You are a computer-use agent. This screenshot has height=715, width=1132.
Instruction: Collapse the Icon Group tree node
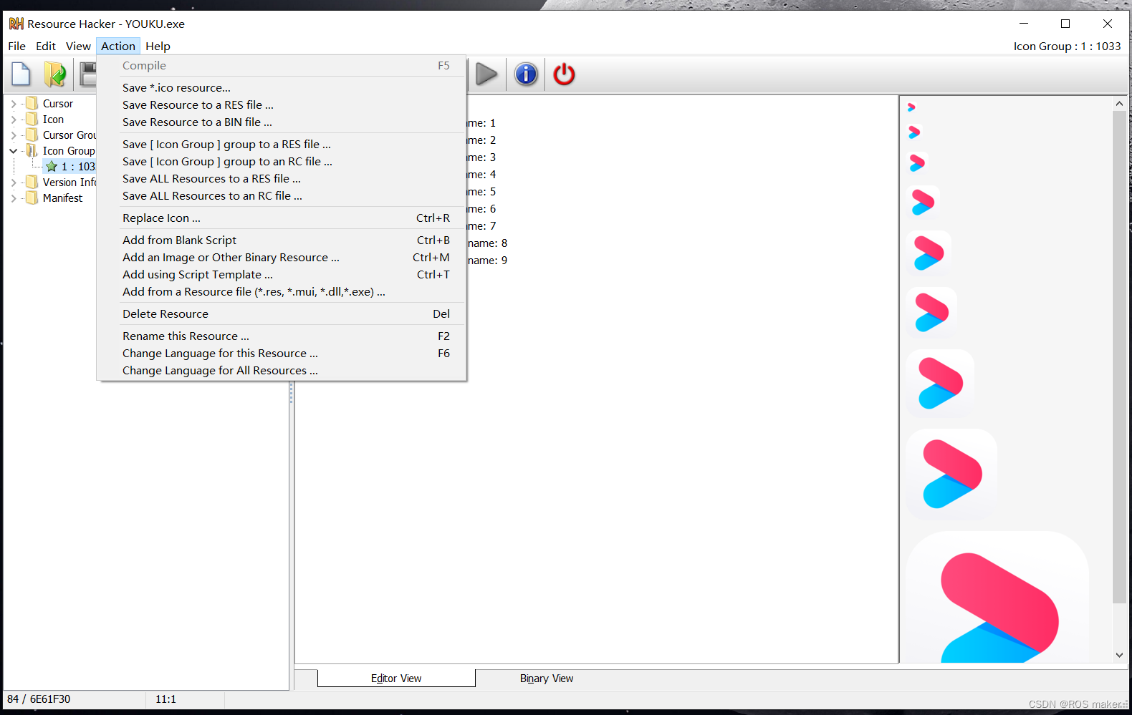click(13, 151)
